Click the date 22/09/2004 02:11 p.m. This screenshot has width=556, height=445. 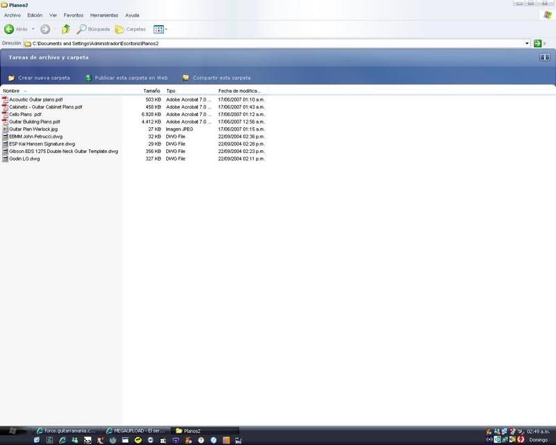pos(241,159)
